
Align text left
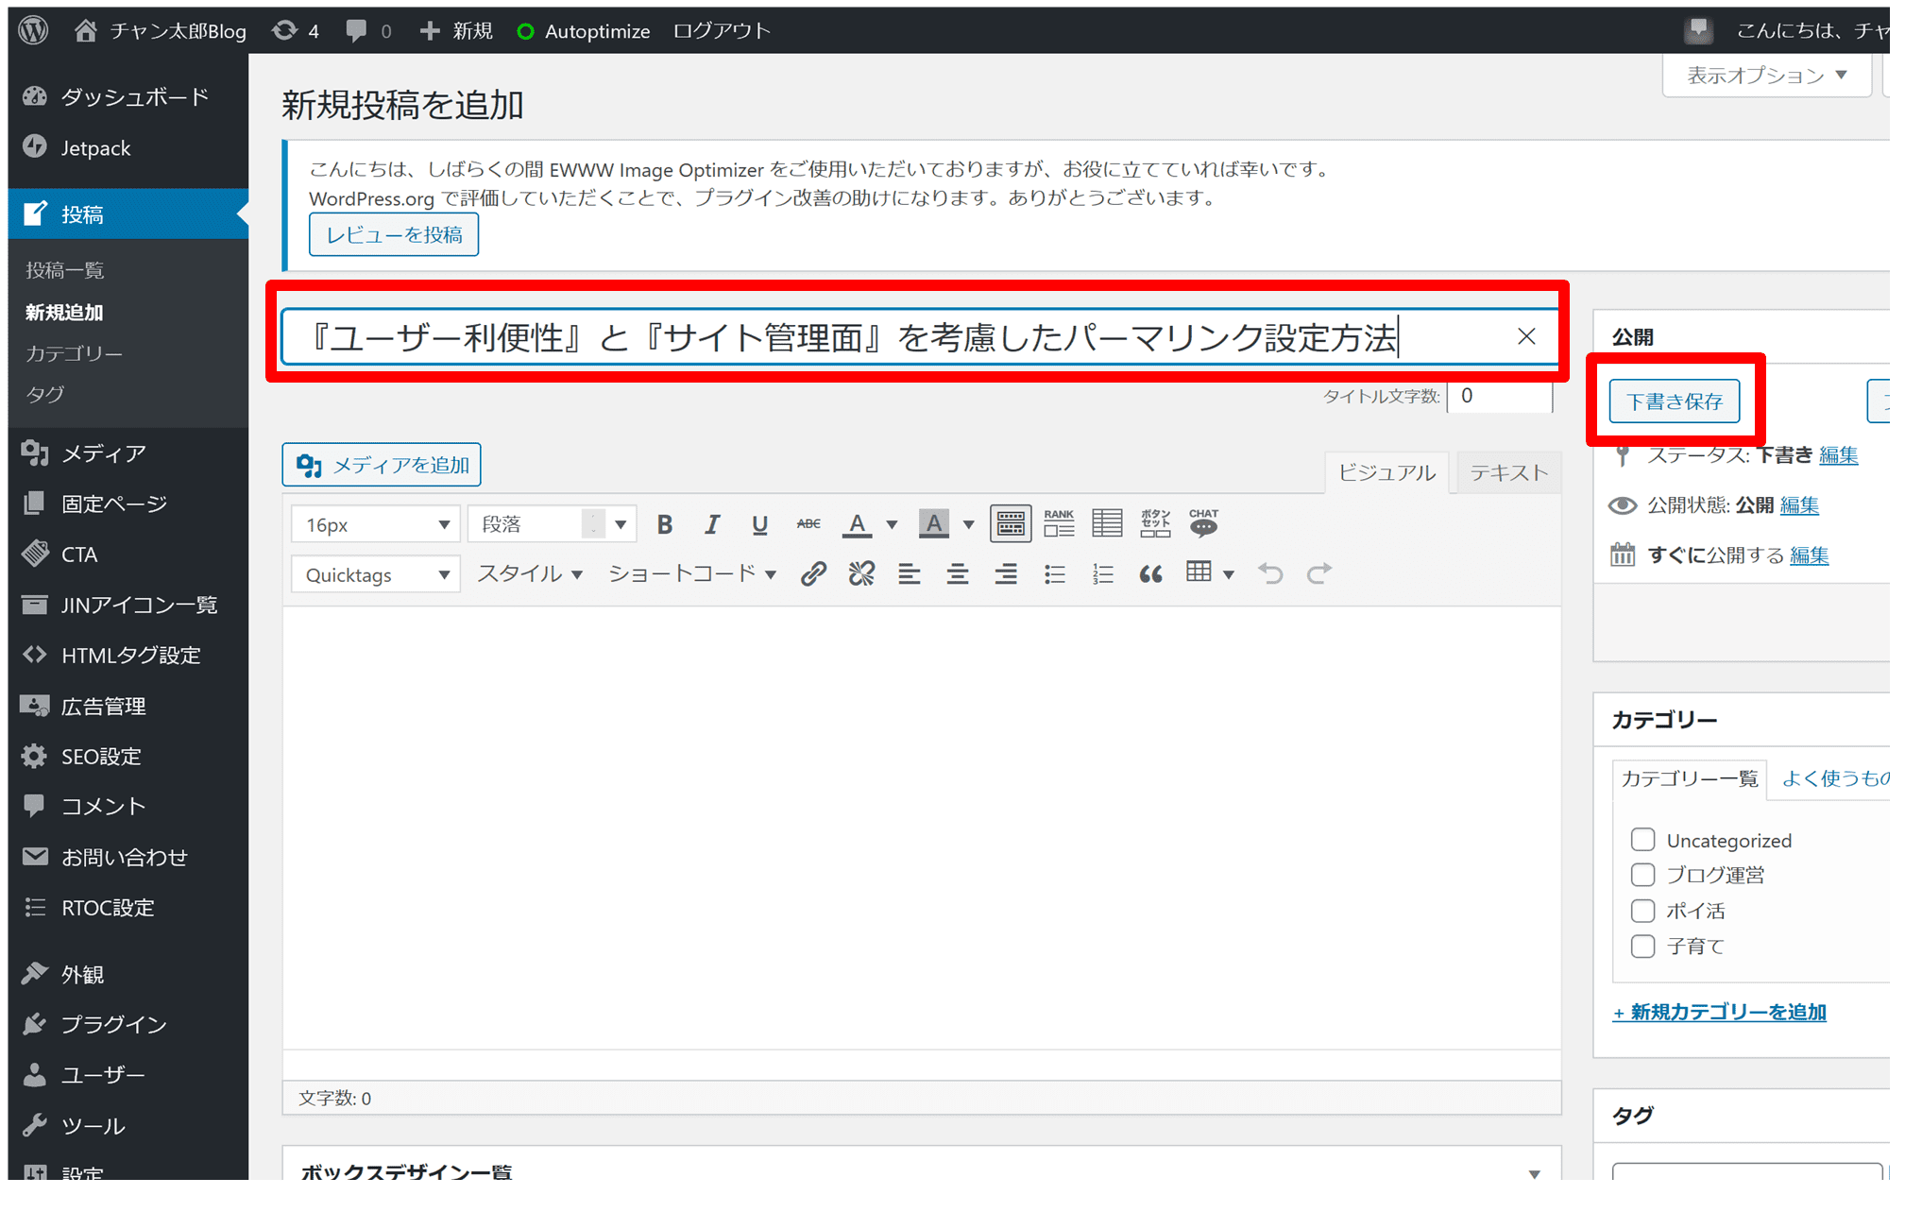[910, 573]
